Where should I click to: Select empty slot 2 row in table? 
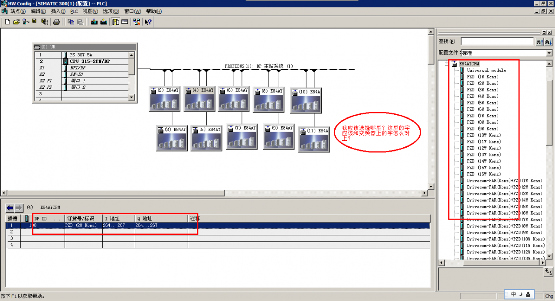[x=218, y=232]
